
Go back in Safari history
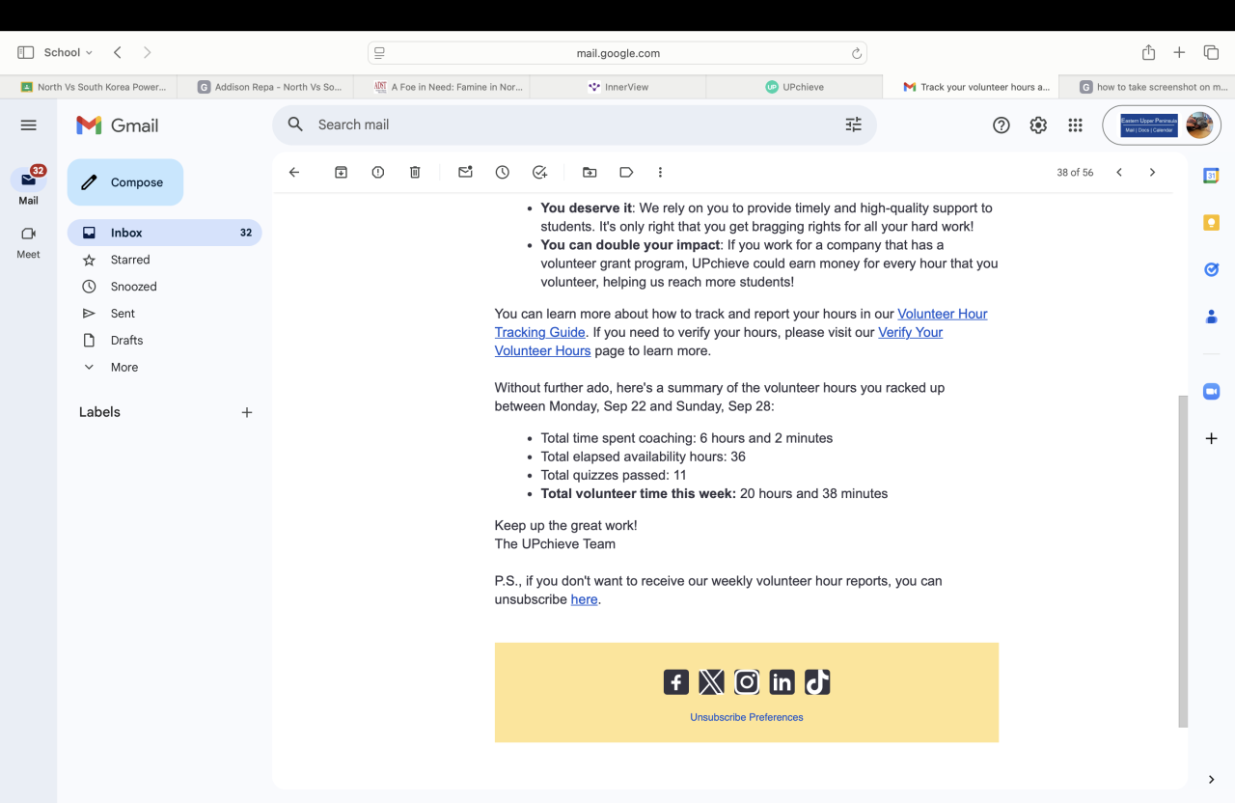(117, 52)
